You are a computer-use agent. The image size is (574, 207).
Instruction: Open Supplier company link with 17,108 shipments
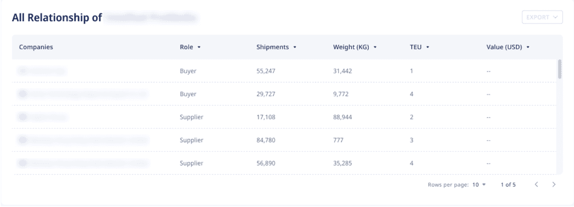click(43, 117)
